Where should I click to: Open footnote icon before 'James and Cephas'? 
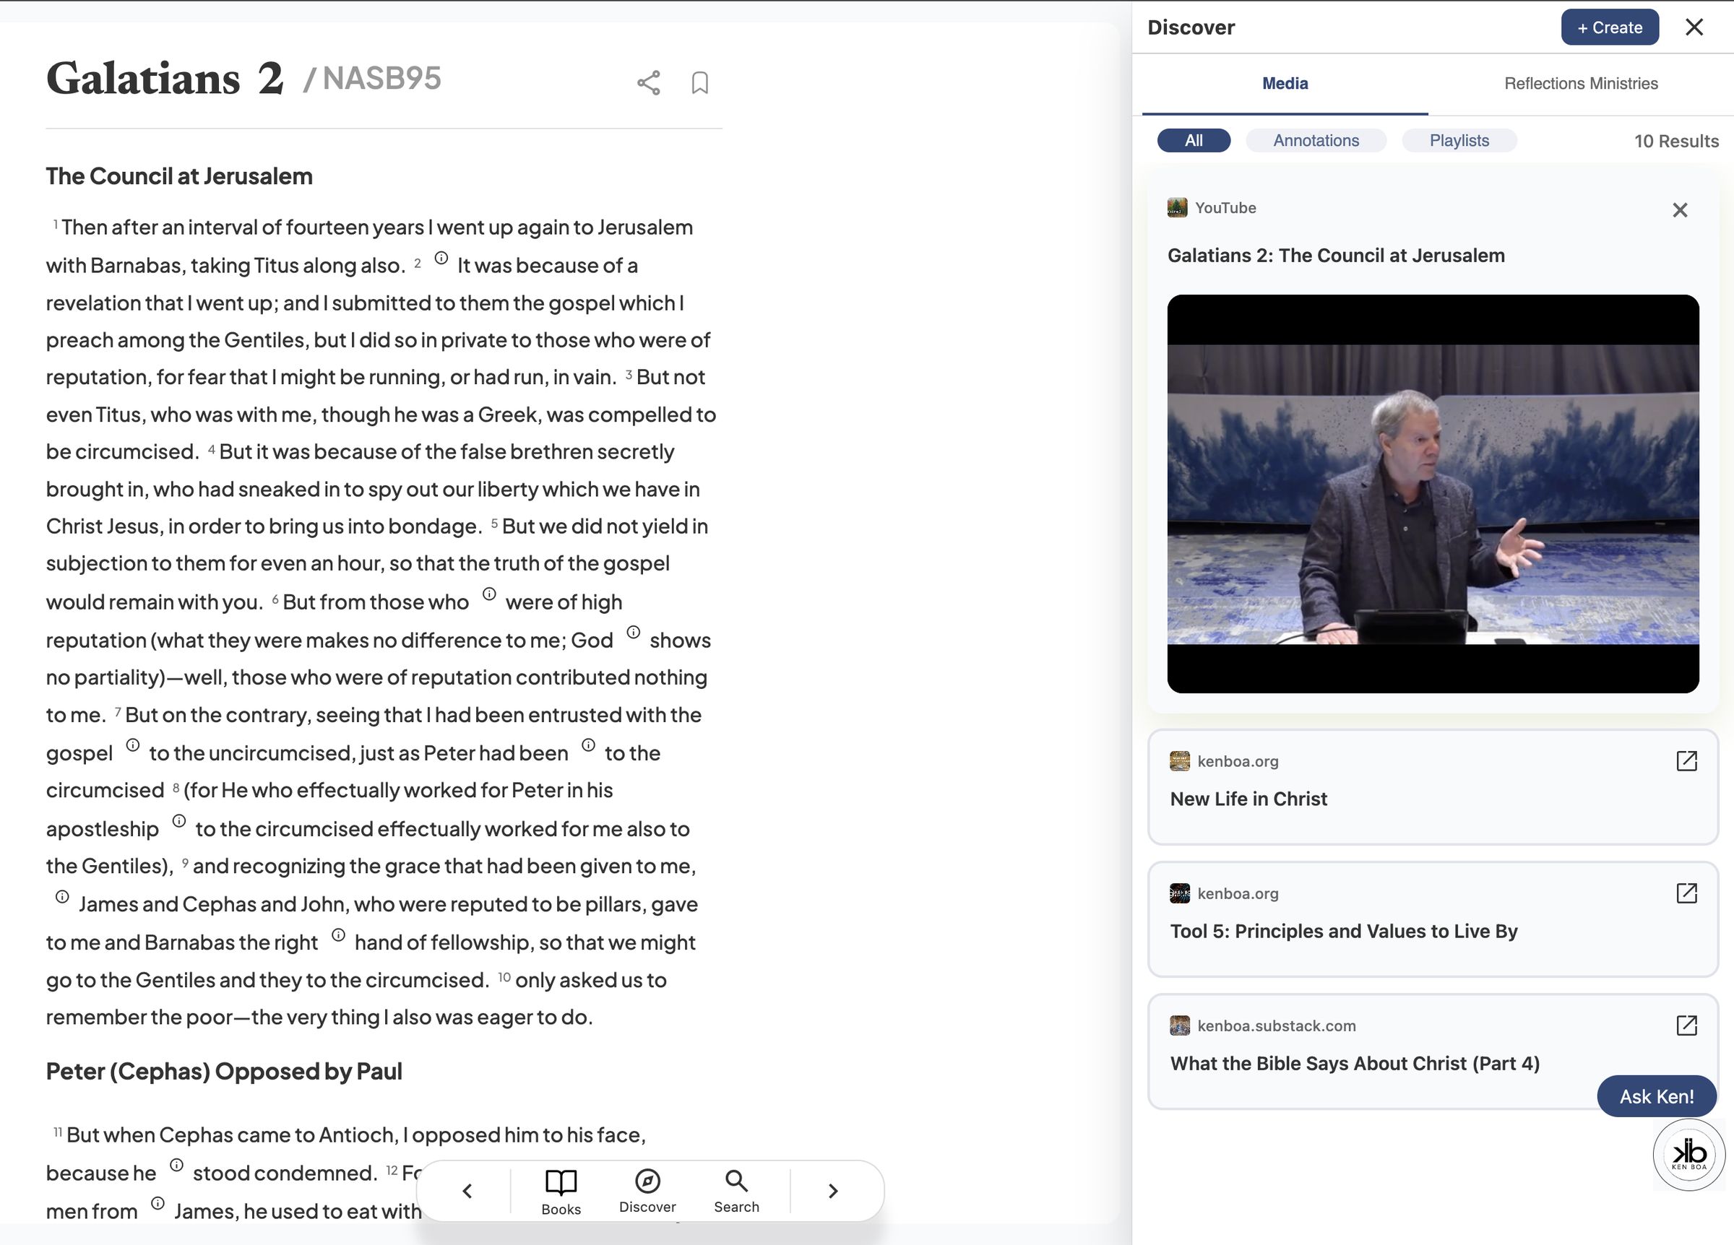pos(62,896)
